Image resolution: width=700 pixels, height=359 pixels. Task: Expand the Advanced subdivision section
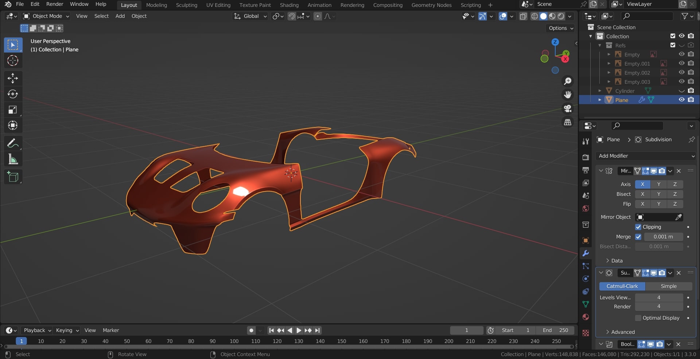[x=623, y=332]
